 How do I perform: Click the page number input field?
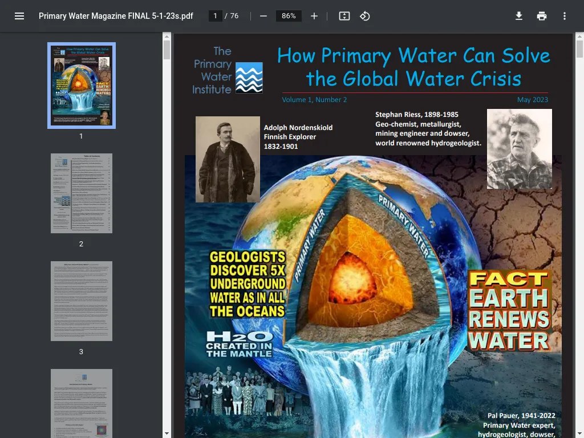coord(215,16)
